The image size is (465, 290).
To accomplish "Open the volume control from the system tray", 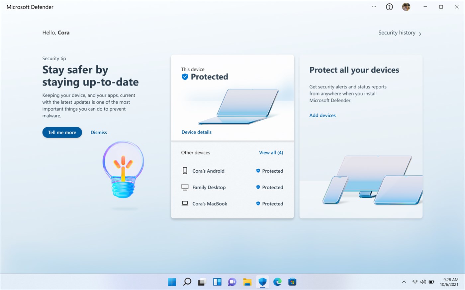I will click(x=423, y=281).
